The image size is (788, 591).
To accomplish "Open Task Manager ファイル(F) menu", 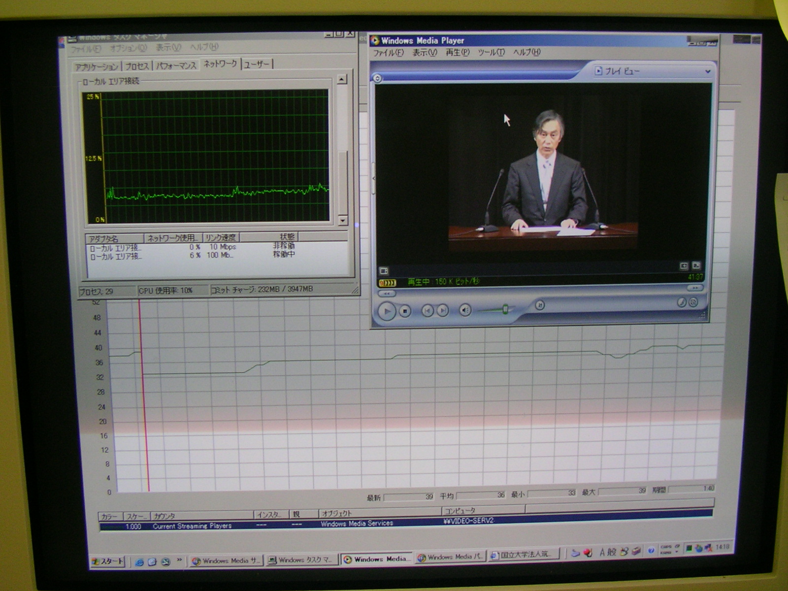I will pyautogui.click(x=85, y=49).
